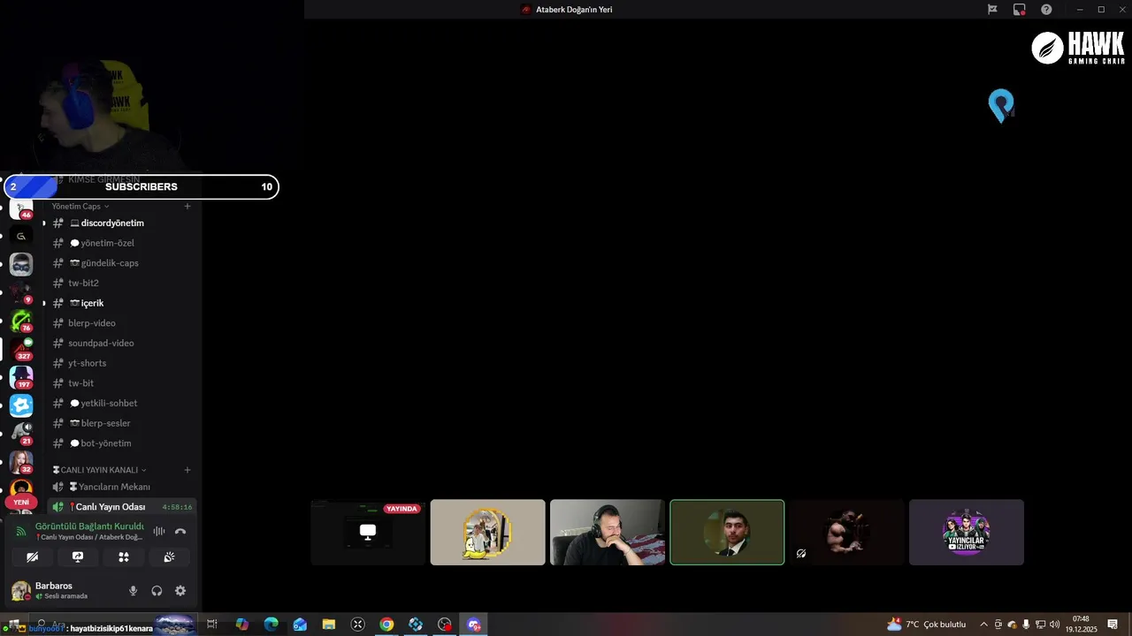
Task: Open the yetkili-sohbet channel
Action: coord(122,403)
